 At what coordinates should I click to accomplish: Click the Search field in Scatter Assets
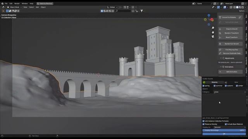[x=230, y=89]
